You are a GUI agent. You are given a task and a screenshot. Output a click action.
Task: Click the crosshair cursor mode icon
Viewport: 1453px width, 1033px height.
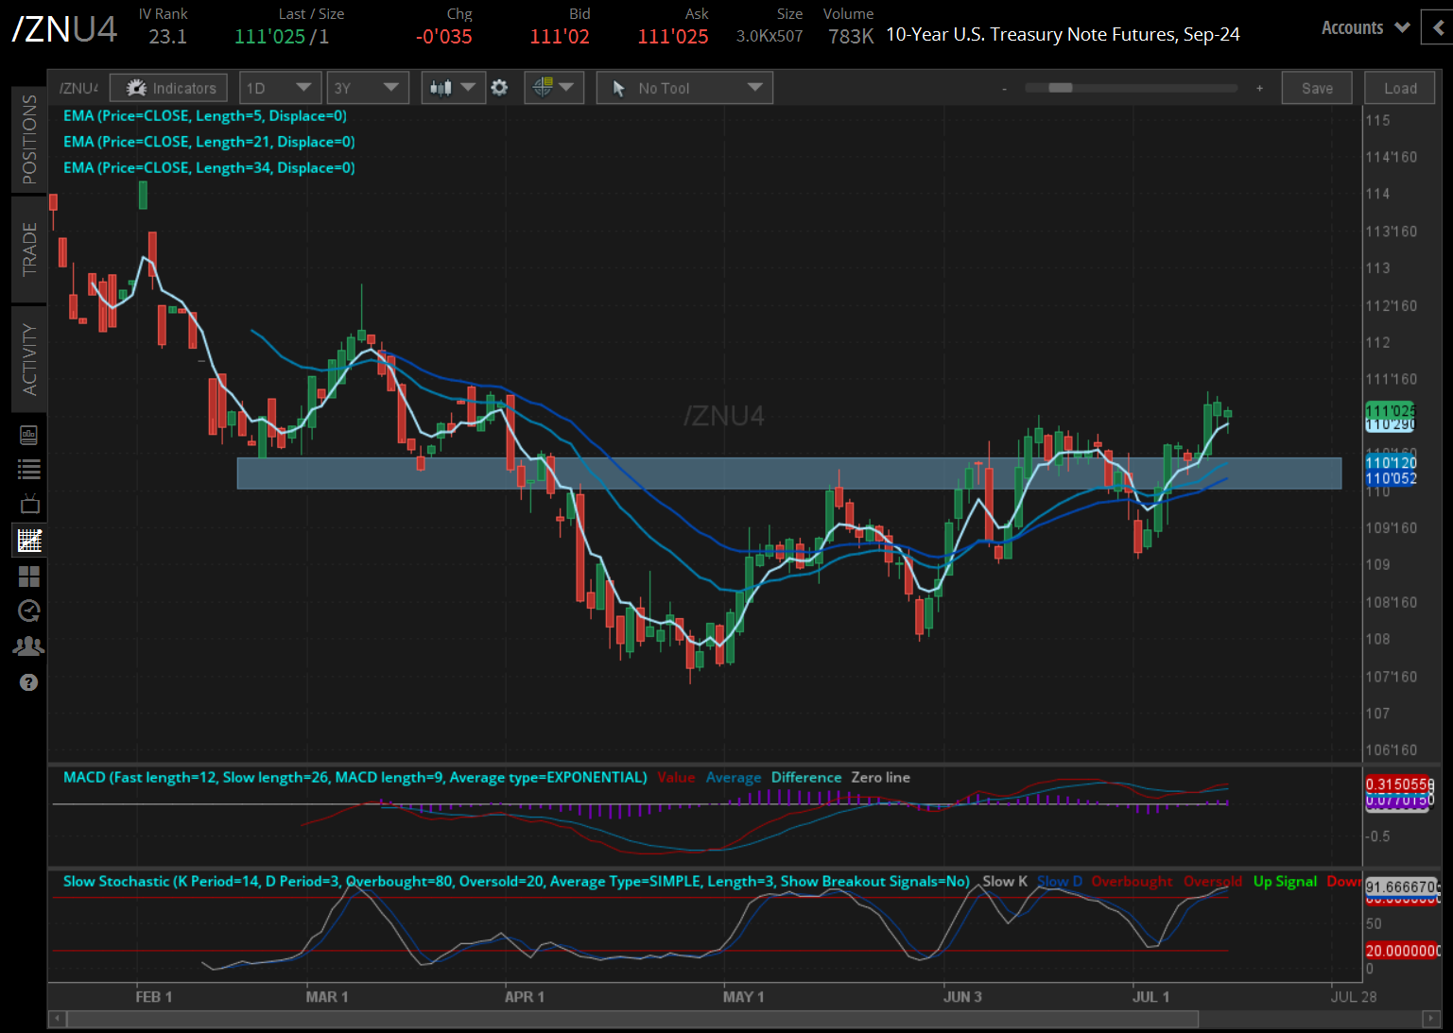[x=543, y=87]
